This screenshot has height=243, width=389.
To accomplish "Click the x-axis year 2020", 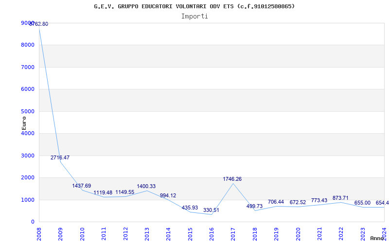I will coord(298,234).
